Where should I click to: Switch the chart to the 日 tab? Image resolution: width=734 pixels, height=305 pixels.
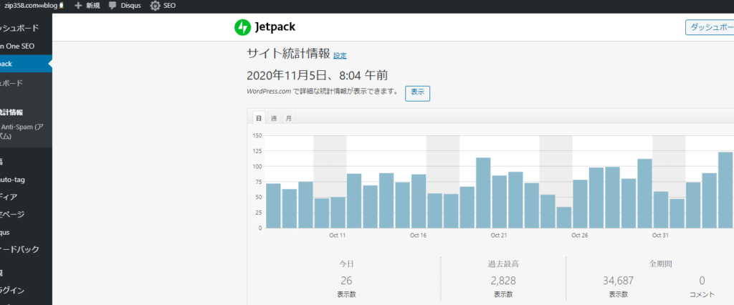(x=259, y=118)
